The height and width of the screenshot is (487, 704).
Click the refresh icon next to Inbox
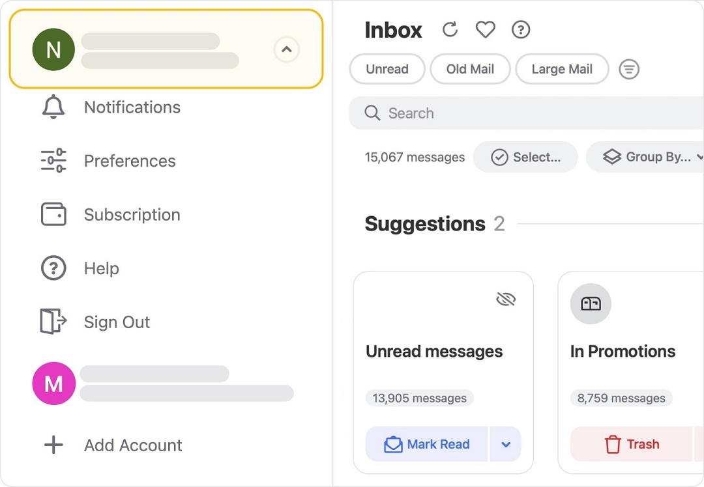tap(449, 29)
